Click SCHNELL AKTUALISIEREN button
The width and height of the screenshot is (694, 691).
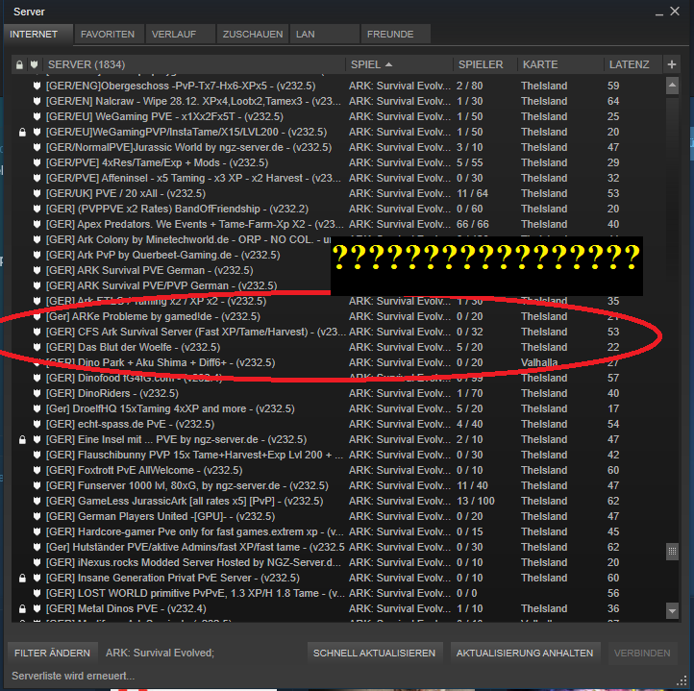point(375,653)
